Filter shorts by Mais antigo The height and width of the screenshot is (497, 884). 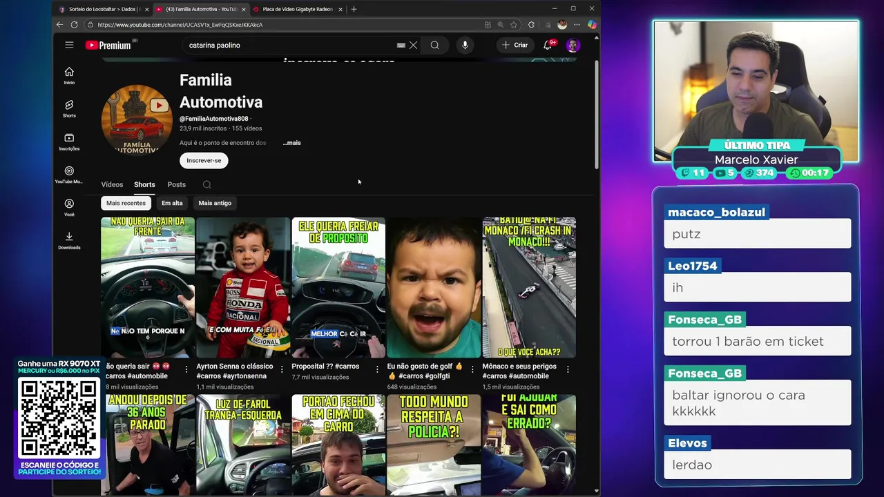coord(215,203)
